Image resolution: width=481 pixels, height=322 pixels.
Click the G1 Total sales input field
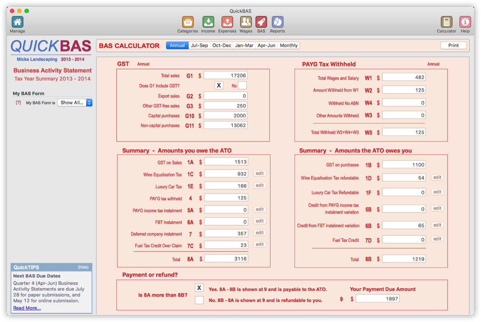[225, 74]
